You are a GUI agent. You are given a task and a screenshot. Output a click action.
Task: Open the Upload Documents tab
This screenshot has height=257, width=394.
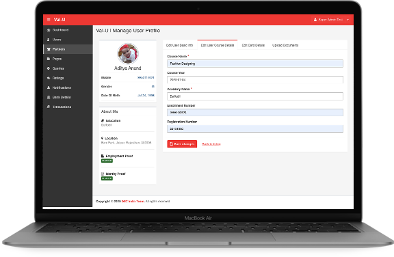(x=285, y=45)
